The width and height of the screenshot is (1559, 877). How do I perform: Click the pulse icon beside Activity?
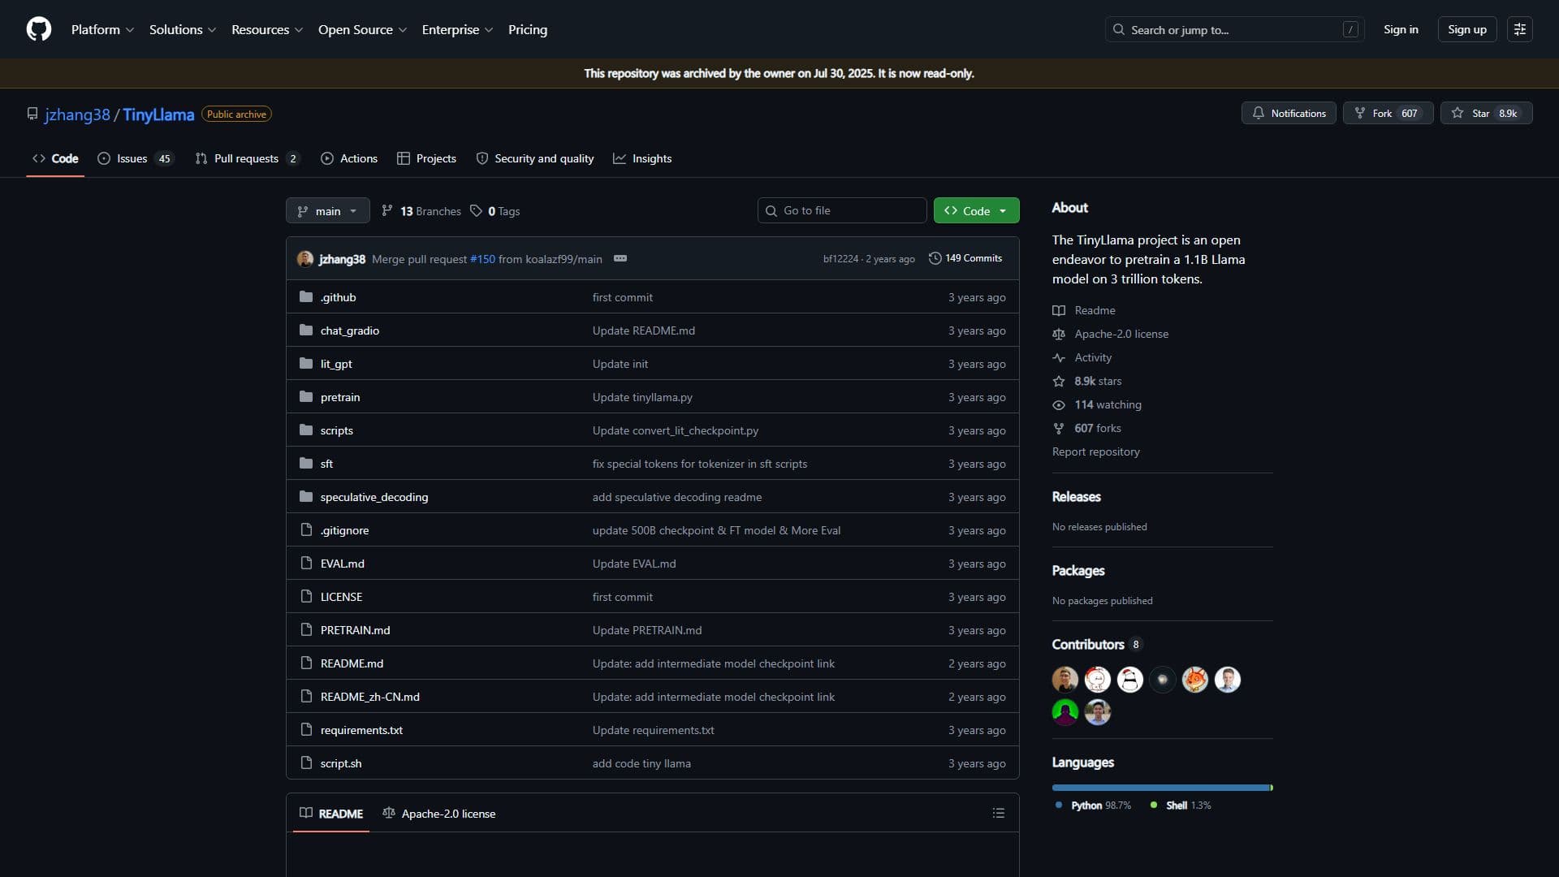point(1059,357)
